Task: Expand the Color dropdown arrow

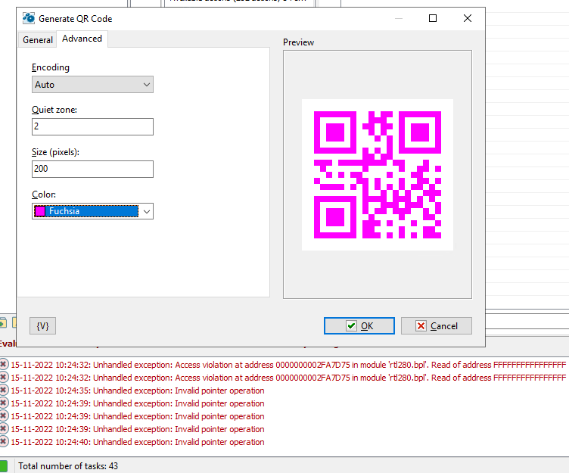Action: (147, 211)
